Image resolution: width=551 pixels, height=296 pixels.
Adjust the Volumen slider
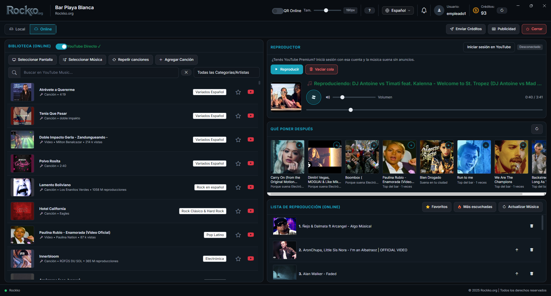[354, 97]
